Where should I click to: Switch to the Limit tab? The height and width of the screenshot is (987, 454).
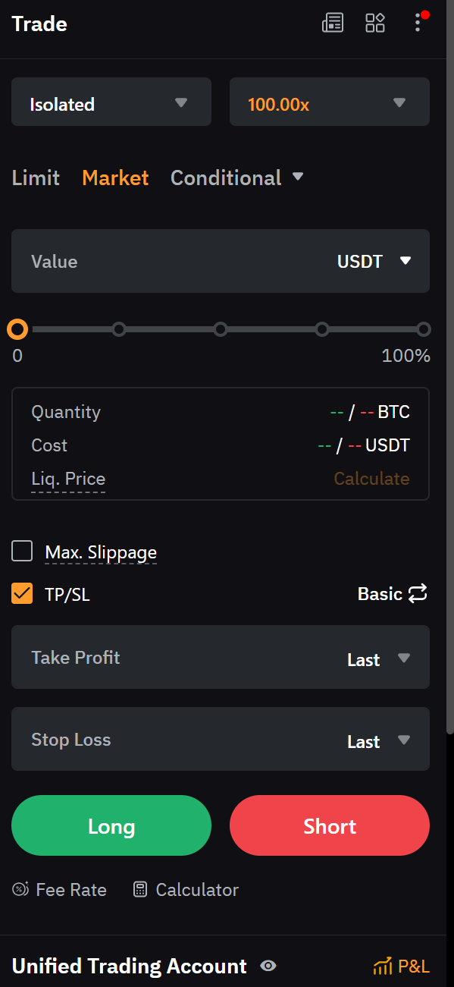[x=35, y=178]
